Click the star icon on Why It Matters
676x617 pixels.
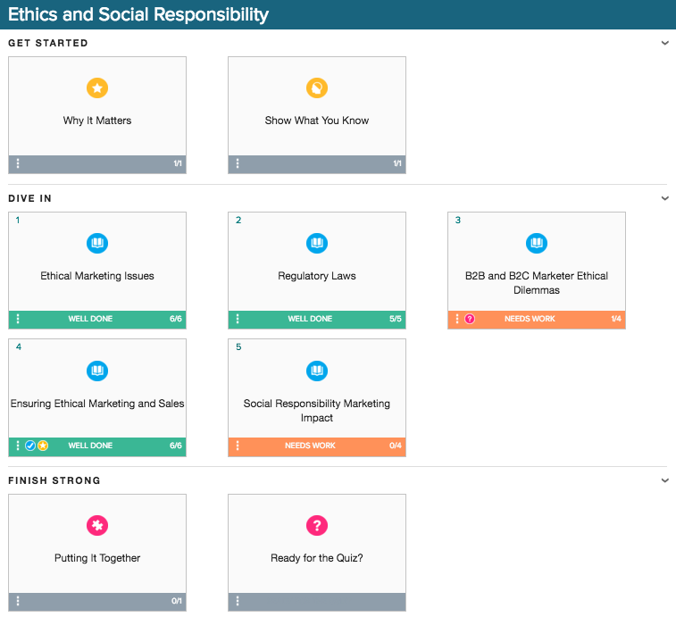tap(97, 88)
